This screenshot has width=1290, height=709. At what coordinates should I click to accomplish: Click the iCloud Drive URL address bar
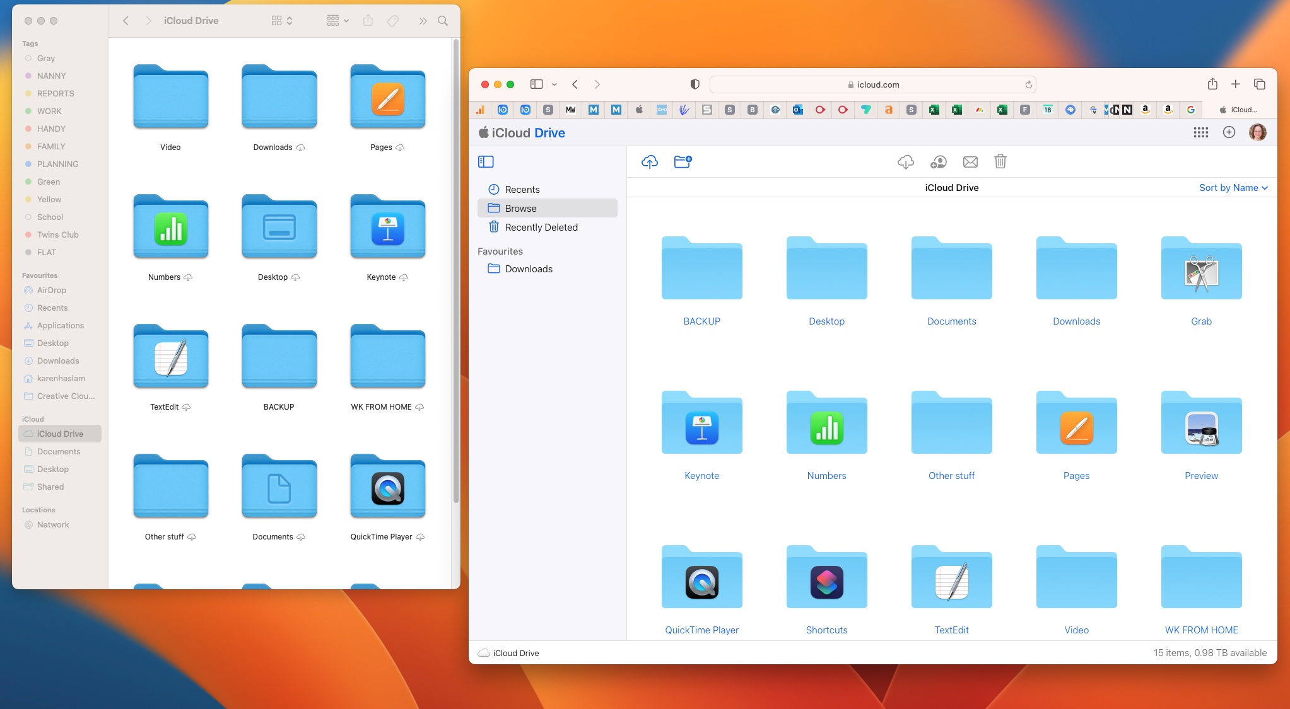coord(874,84)
